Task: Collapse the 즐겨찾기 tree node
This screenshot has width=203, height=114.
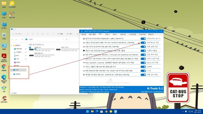Action: click(x=12, y=46)
